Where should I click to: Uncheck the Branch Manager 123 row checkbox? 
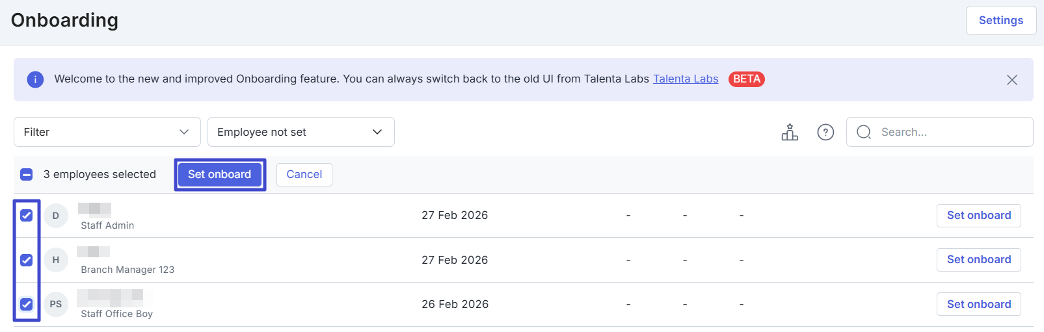pos(27,260)
